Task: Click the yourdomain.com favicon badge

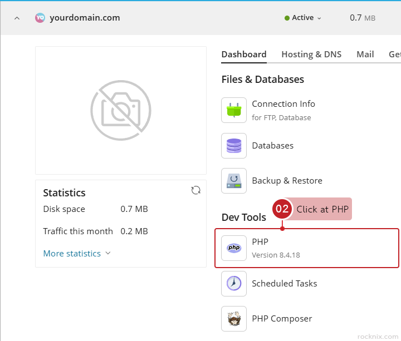Action: 40,18
